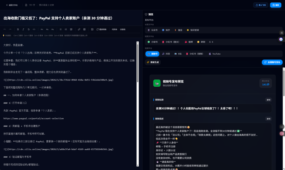Open the floating grid apps icon
Screen dimensions: 285x170
tap(282, 33)
